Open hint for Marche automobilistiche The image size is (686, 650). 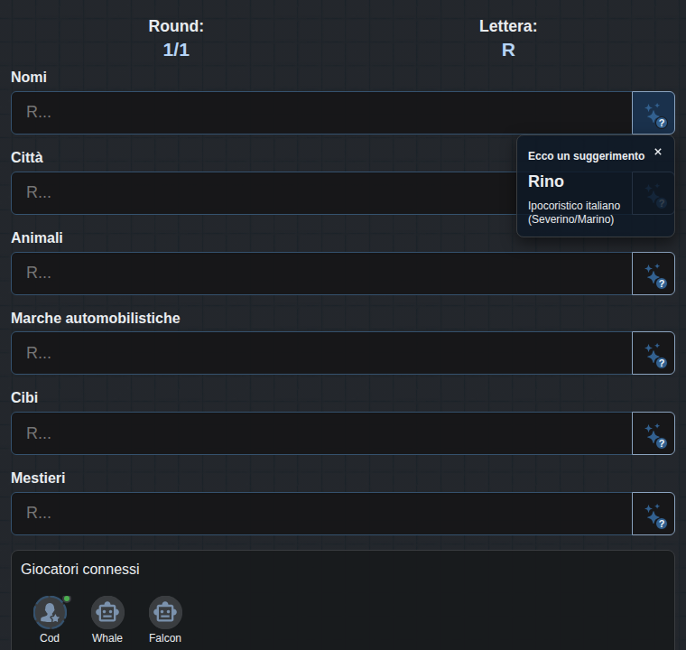[654, 353]
